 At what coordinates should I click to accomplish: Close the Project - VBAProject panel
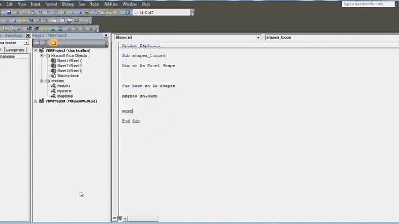tap(106, 35)
